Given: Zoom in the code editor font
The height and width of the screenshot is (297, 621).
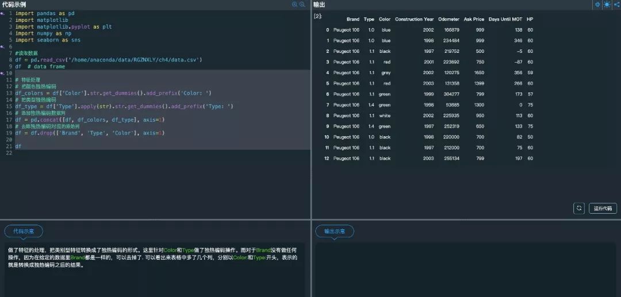Looking at the screenshot, I should 294,5.
